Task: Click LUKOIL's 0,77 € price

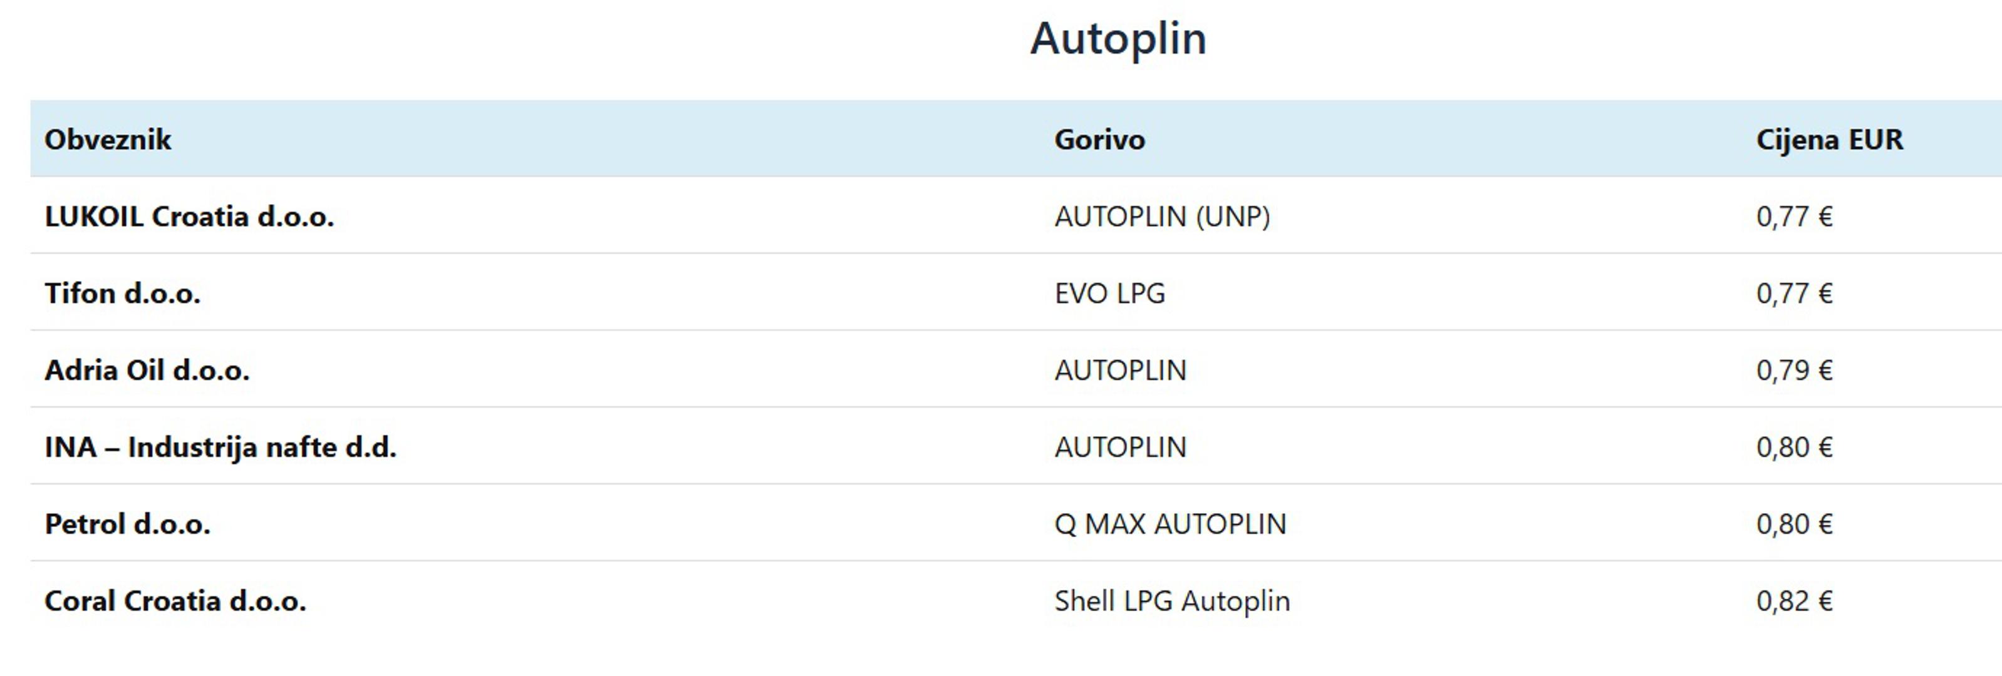Action: click(1793, 217)
